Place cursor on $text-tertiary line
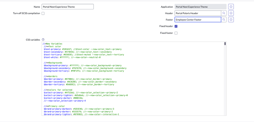Image resolution: width=254 pixels, height=122 pixels. (84, 54)
